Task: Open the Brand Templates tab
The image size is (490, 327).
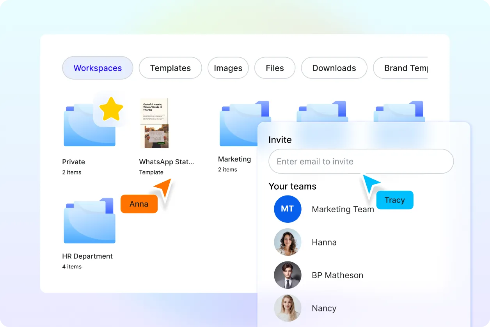Action: tap(401, 68)
